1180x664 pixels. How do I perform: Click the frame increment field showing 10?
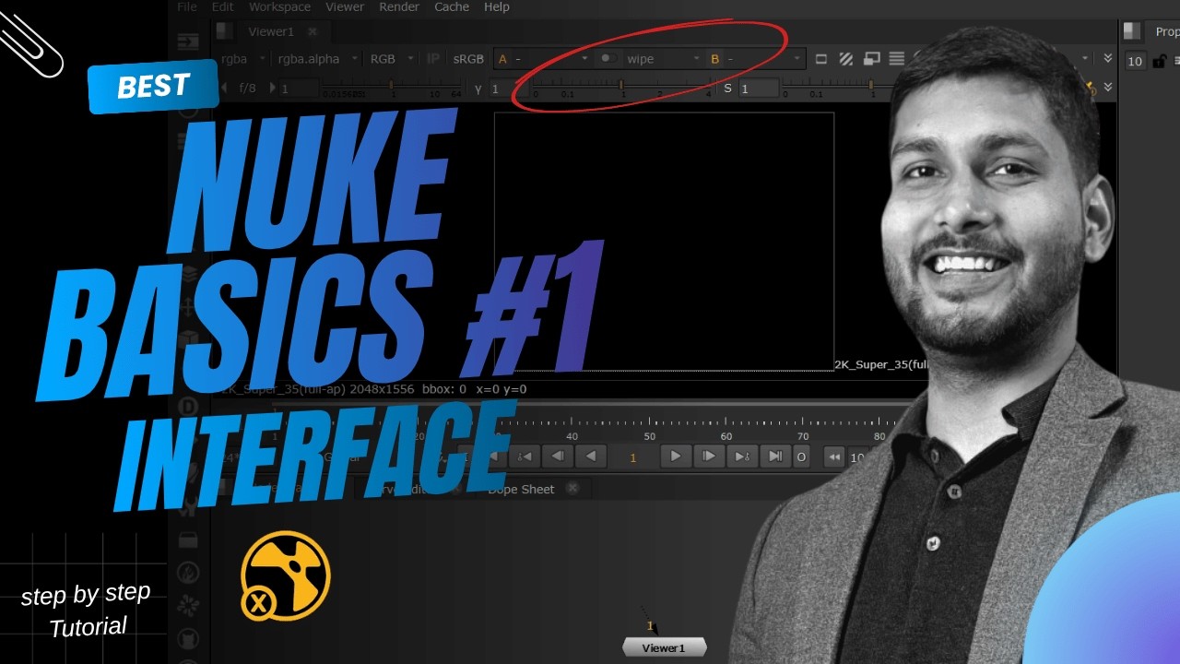[x=857, y=457]
